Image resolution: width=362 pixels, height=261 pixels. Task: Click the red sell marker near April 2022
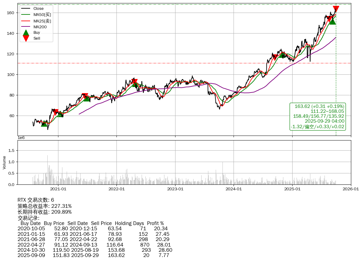click(x=134, y=82)
